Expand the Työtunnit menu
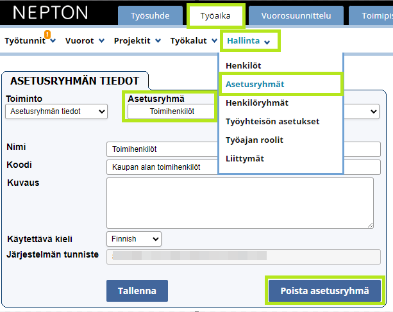 pos(29,40)
